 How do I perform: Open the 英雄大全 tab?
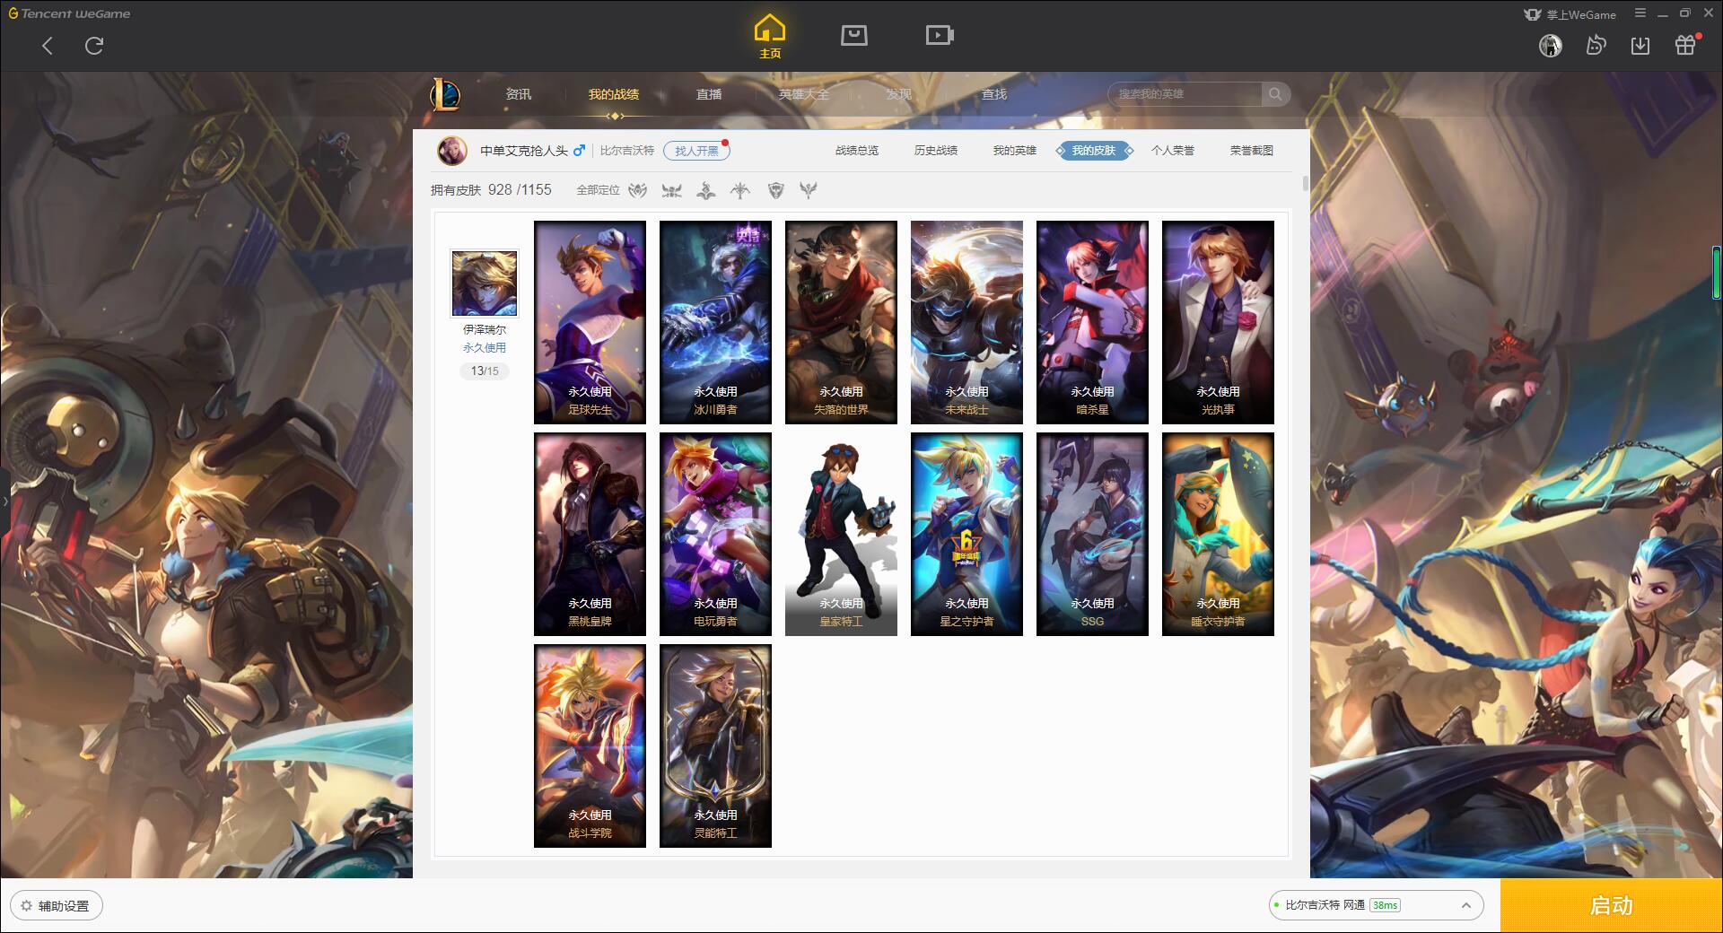[804, 94]
